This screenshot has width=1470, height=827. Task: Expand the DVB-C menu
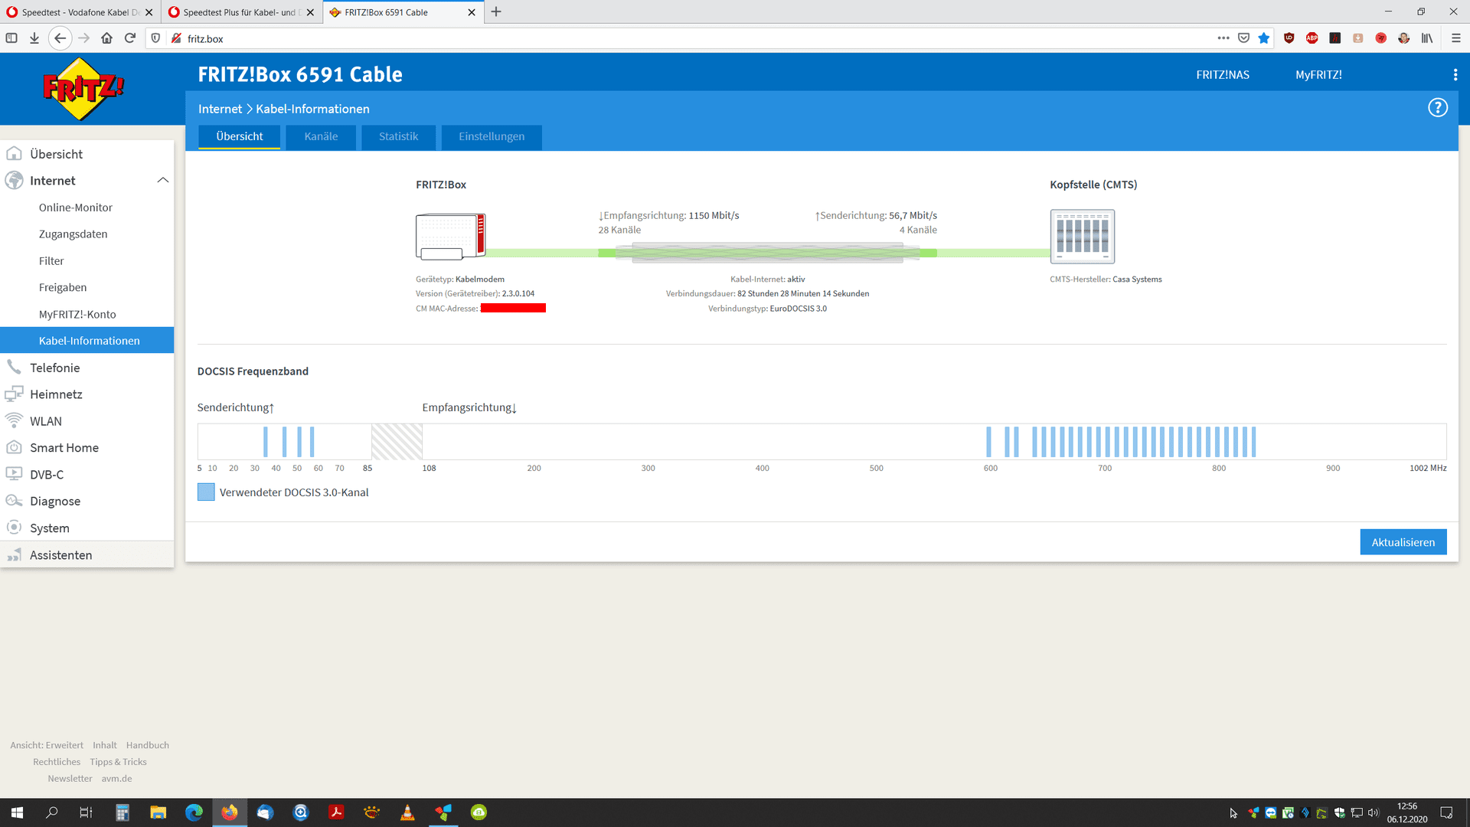87,475
